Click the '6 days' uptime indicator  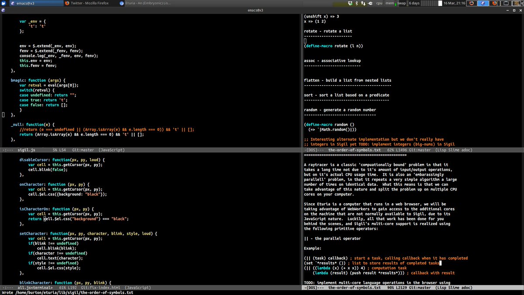tap(414, 3)
